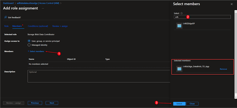Open the Conditions (optional) tab
This screenshot has width=237, height=108.
[x=38, y=26]
